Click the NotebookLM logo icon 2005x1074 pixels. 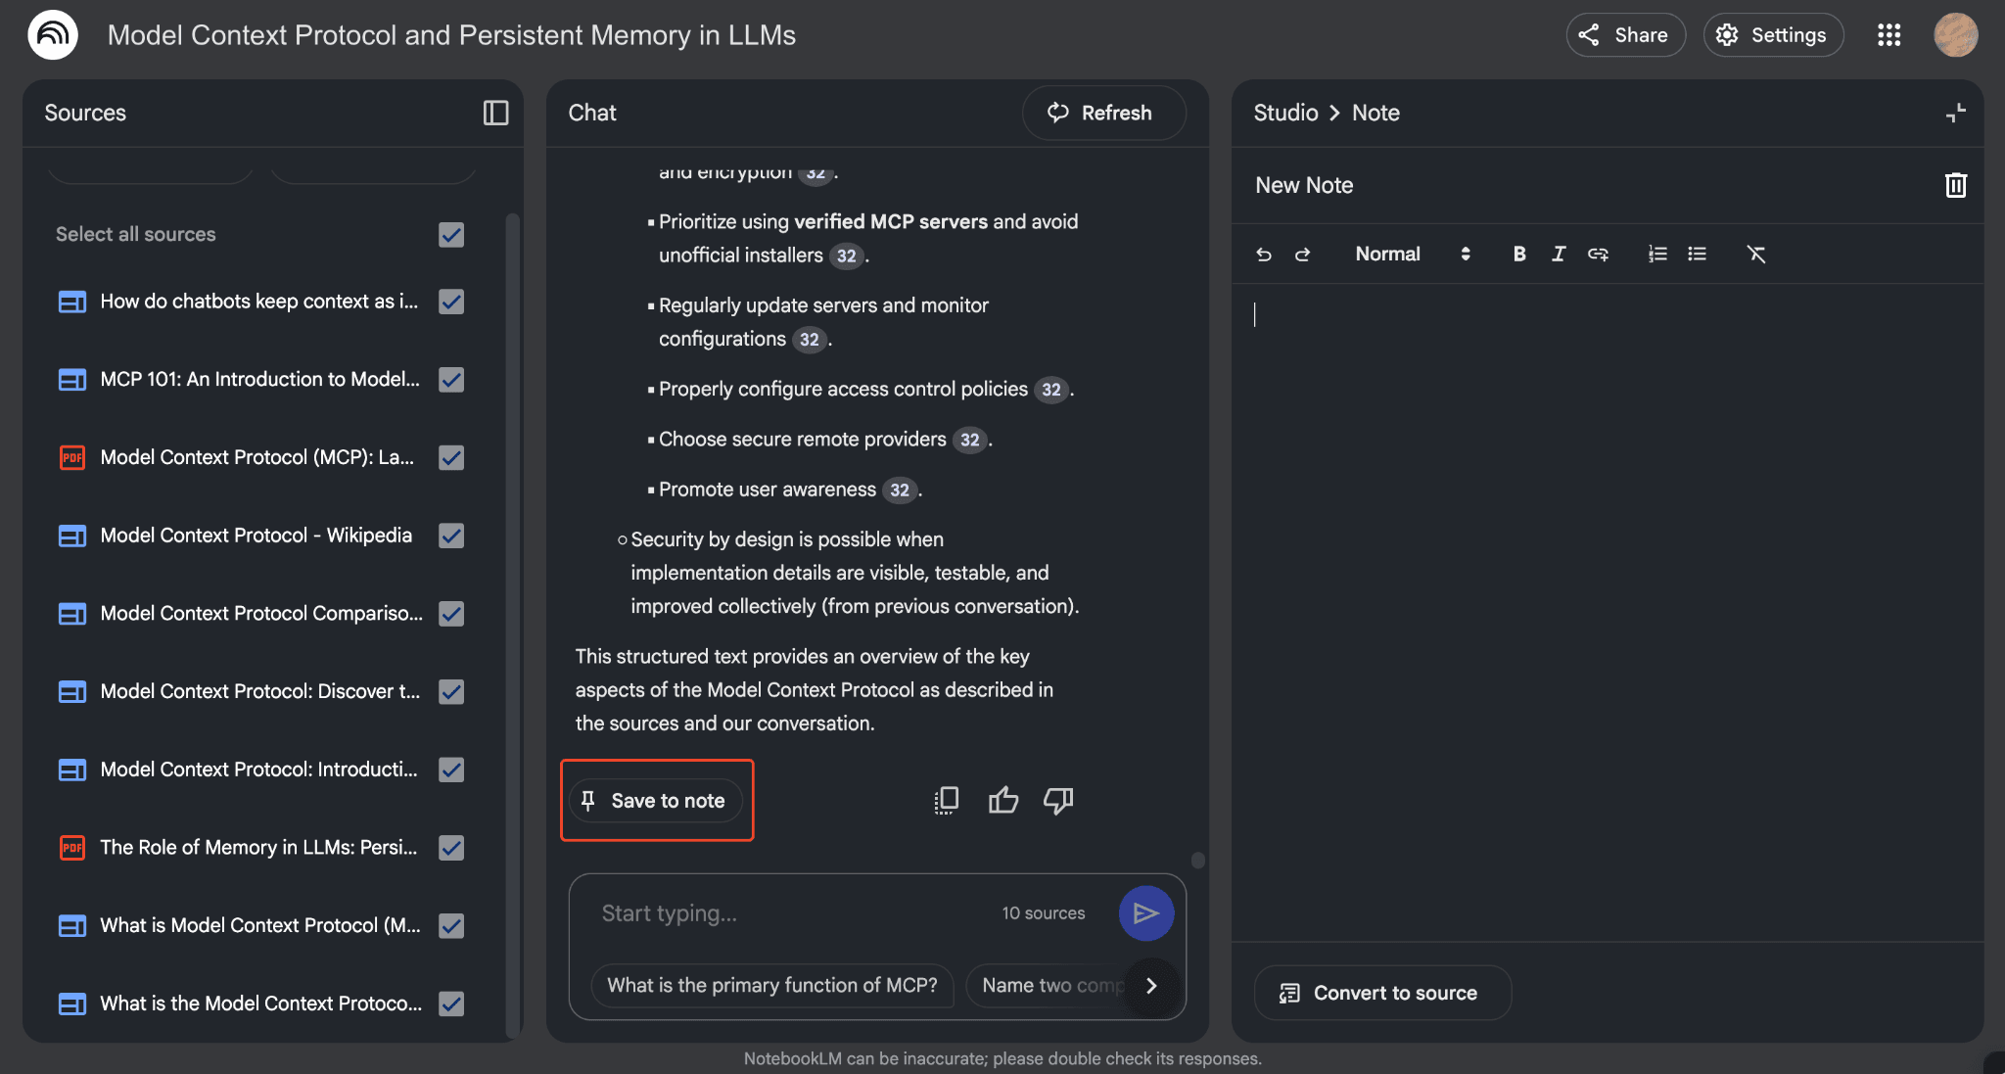pyautogui.click(x=53, y=35)
